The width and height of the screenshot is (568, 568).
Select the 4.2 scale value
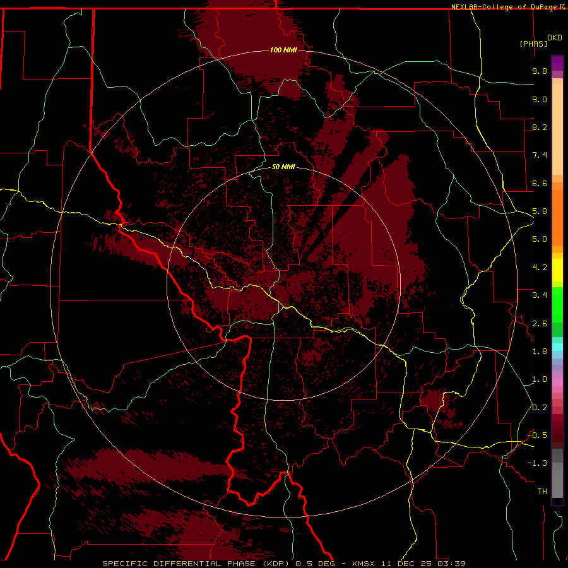click(x=540, y=268)
